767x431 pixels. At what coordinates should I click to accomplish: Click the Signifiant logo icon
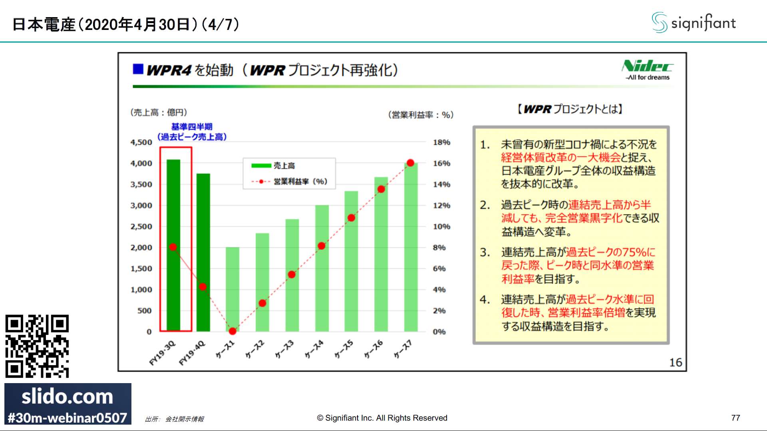coord(659,22)
